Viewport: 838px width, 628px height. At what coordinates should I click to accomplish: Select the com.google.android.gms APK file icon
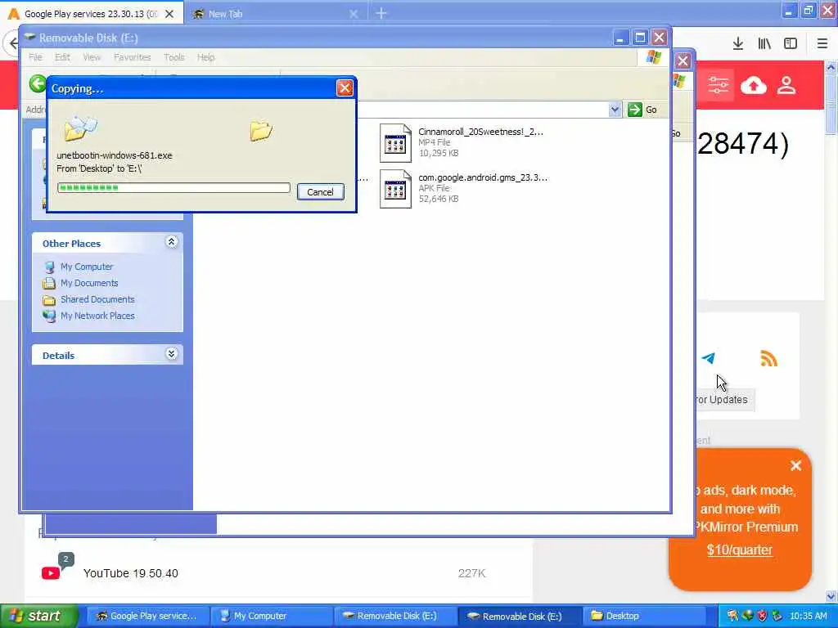395,189
